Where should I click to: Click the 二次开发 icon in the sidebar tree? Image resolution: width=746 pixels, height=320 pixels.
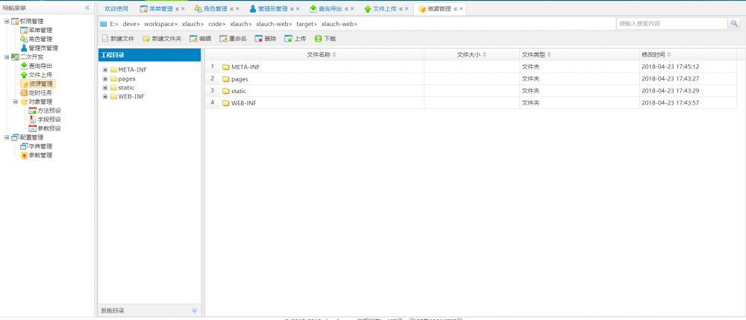click(15, 57)
